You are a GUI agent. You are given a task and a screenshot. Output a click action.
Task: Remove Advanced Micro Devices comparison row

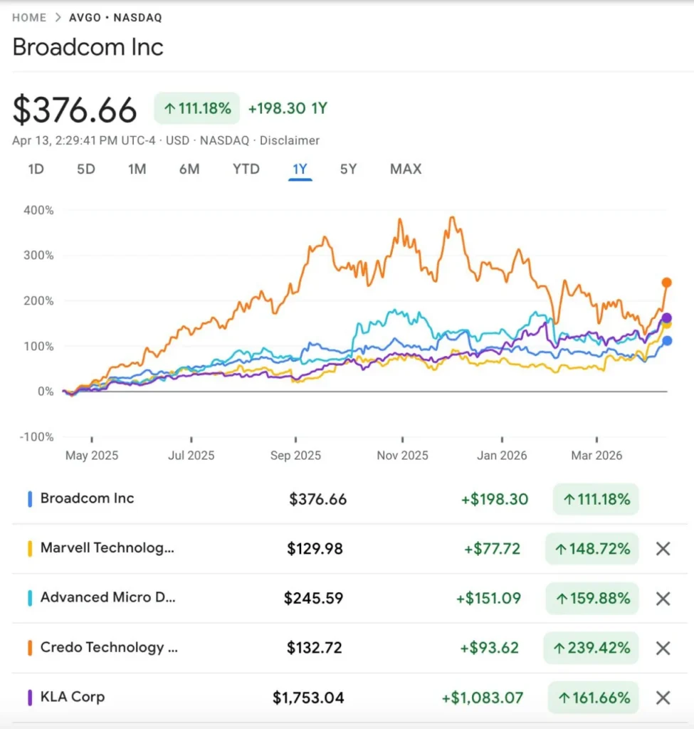pos(663,599)
